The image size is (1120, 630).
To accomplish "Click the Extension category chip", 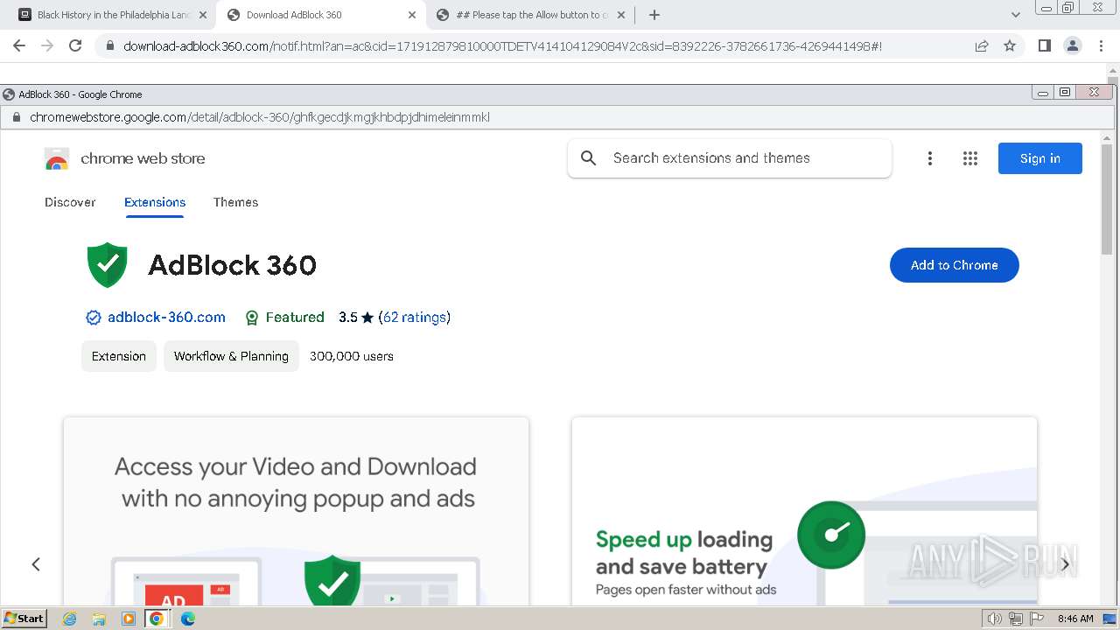I will (x=119, y=356).
